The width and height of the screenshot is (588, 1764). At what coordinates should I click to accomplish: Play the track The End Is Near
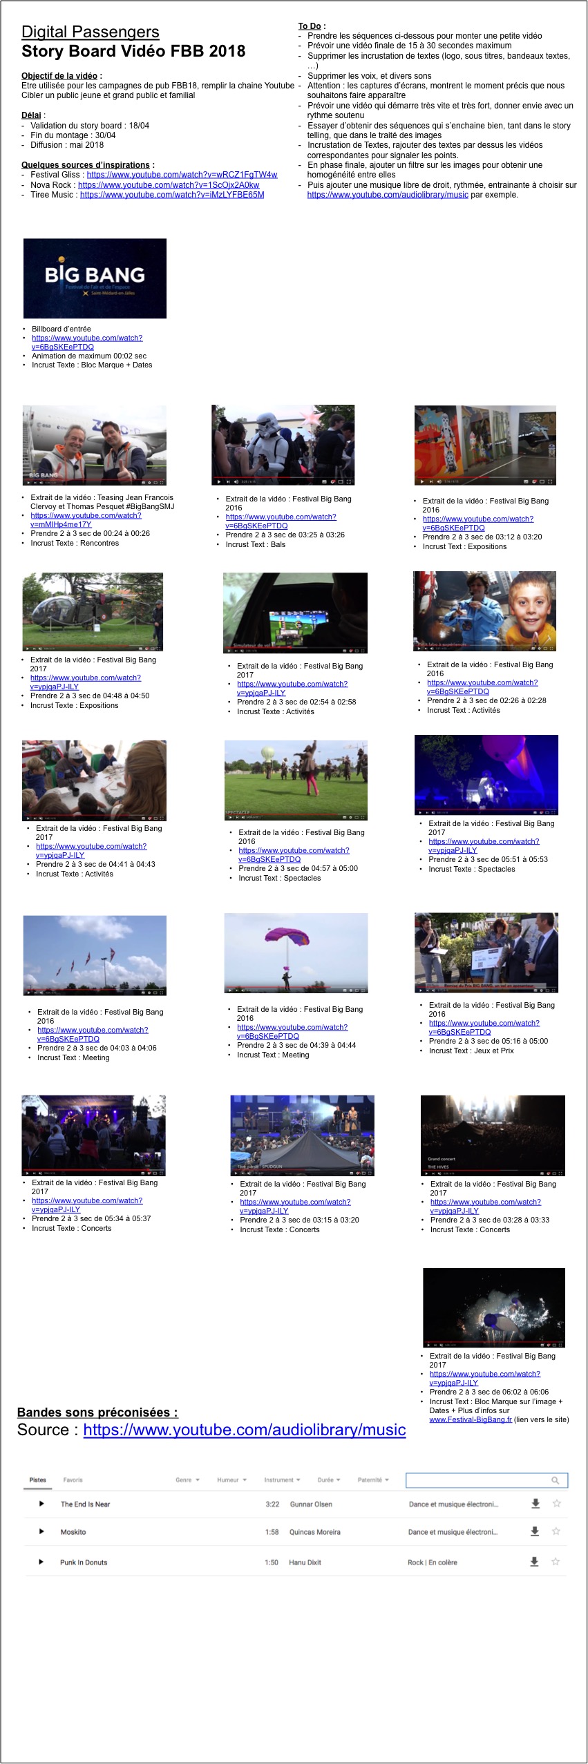pyautogui.click(x=41, y=1504)
